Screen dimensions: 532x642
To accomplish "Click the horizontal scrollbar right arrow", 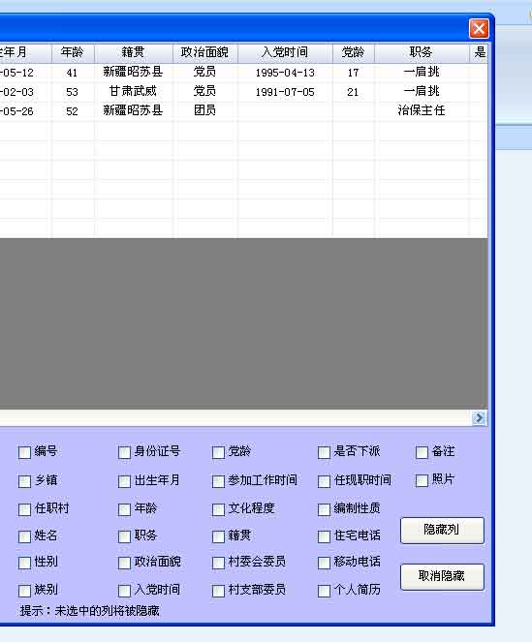I will click(479, 417).
